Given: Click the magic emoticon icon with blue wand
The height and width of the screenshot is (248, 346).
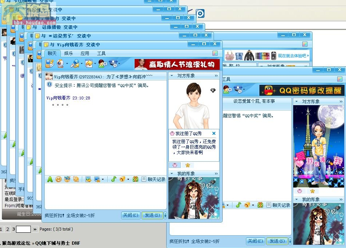Looking at the screenshot, I should pyautogui.click(x=67, y=179).
